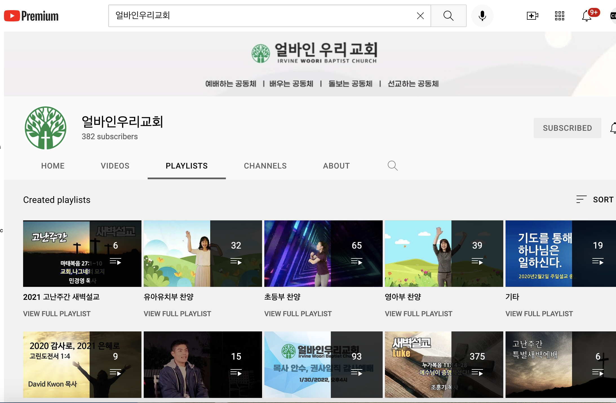Screen dimensions: 616x403
Task: Click the SORT dropdown button for playlists
Action: 595,200
